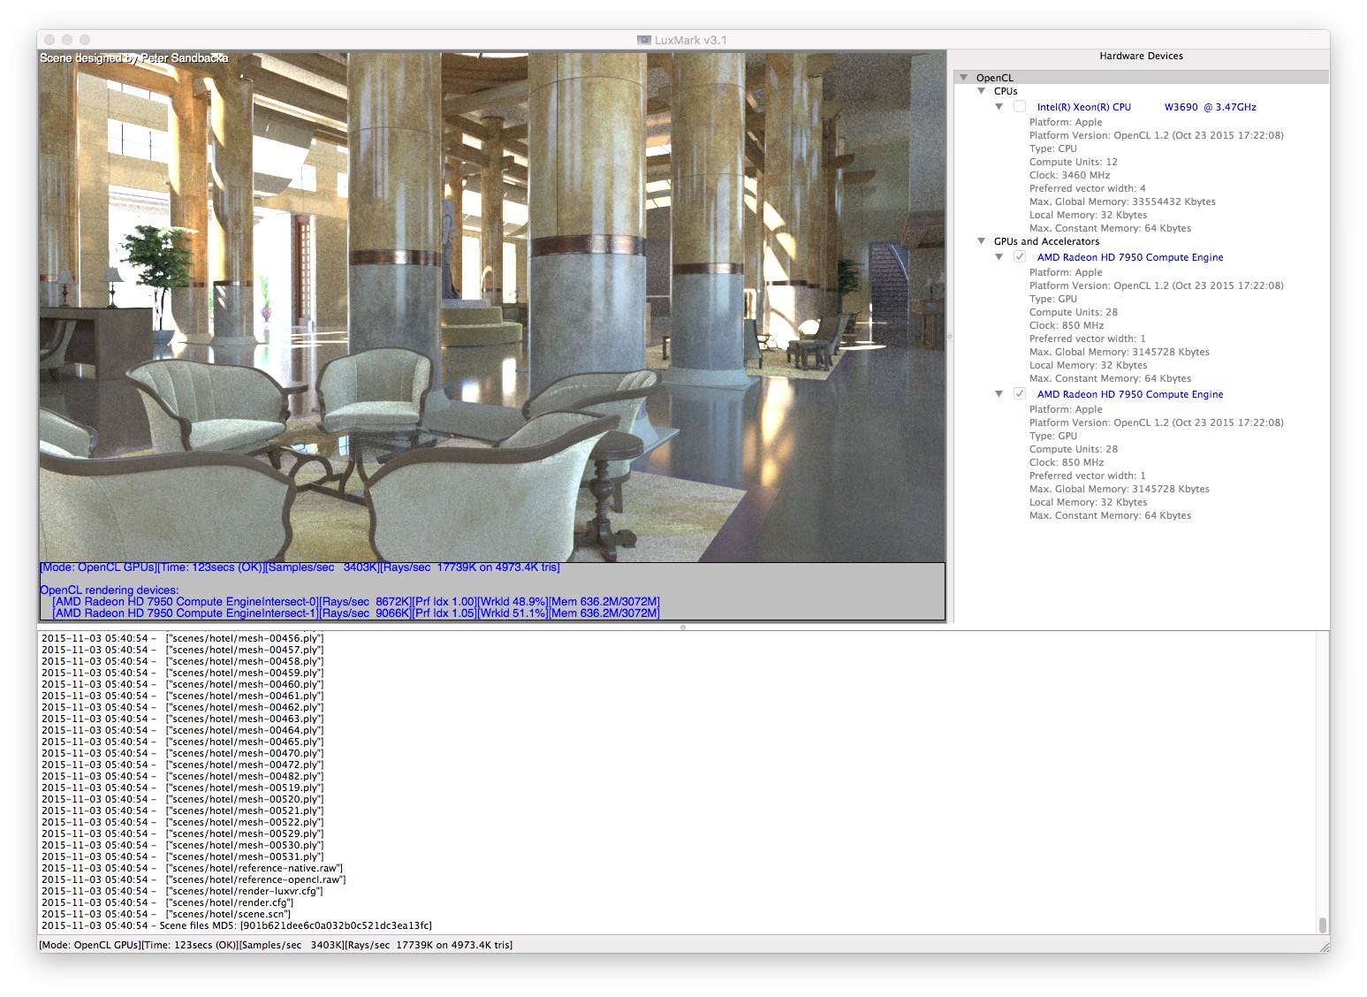Click the splitter handle beside Hardware Devices panel
This screenshot has height=997, width=1367.
coord(950,337)
